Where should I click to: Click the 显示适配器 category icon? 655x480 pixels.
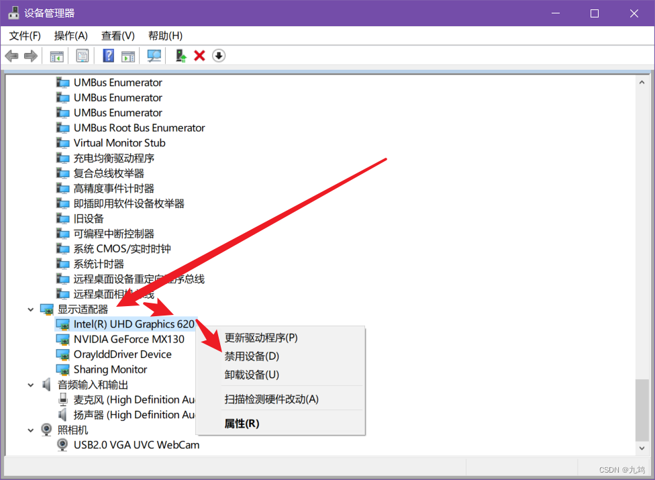(47, 309)
